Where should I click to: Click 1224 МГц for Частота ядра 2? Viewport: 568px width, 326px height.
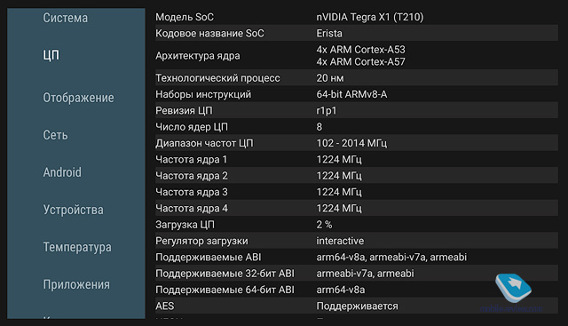click(x=339, y=176)
